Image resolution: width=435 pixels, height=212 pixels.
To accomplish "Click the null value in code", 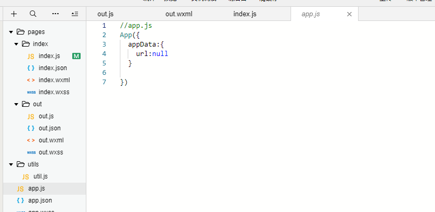I will tap(160, 54).
